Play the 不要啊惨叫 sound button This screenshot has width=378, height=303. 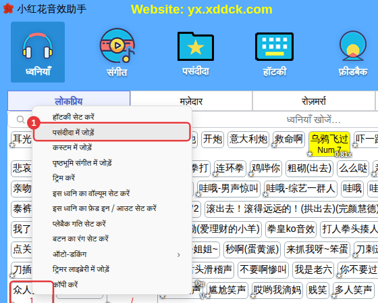point(263,270)
